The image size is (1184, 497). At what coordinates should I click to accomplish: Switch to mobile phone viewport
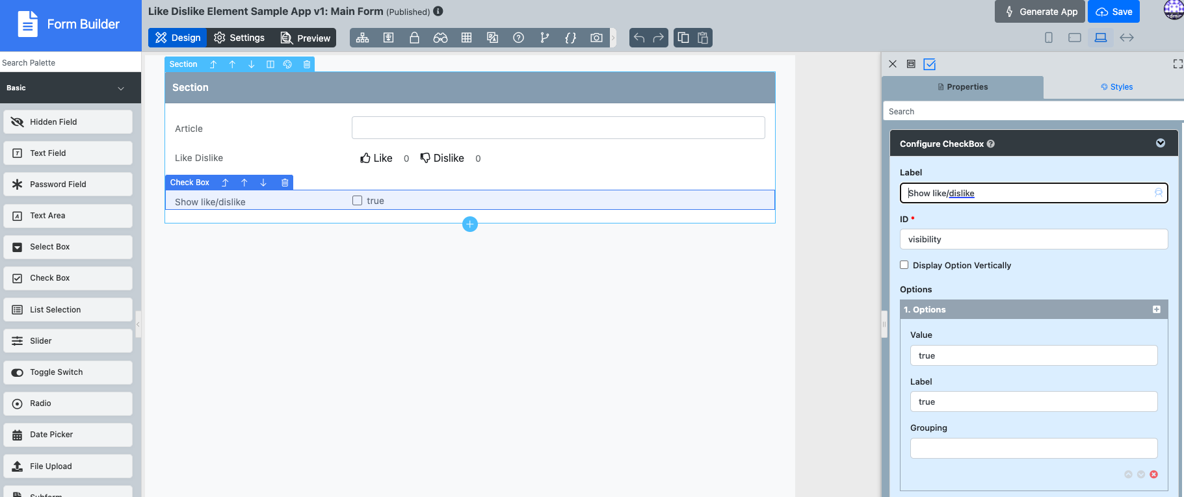point(1049,38)
